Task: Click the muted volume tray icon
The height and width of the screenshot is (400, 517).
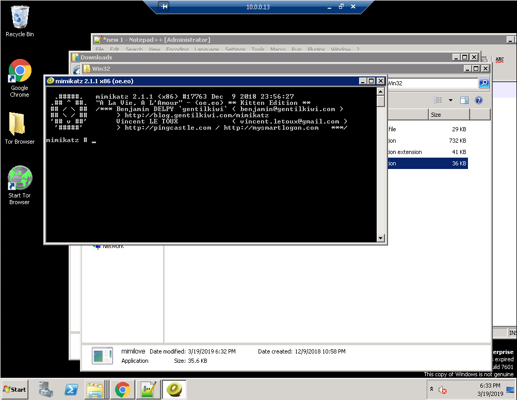Action: [443, 390]
